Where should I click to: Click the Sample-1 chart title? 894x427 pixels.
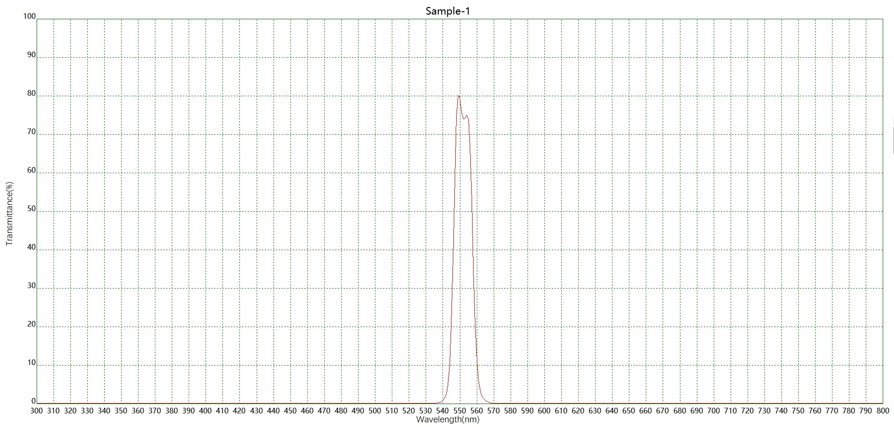point(447,11)
